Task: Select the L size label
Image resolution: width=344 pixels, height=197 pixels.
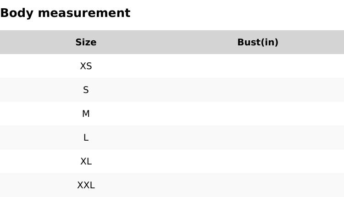Action: pos(86,137)
